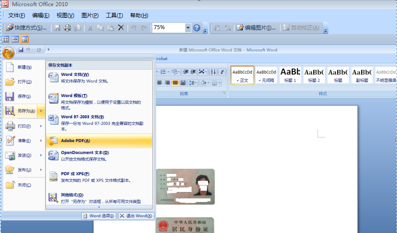Open the numbered list dropdown in ribbon
397x233 pixels.
pos(168,72)
